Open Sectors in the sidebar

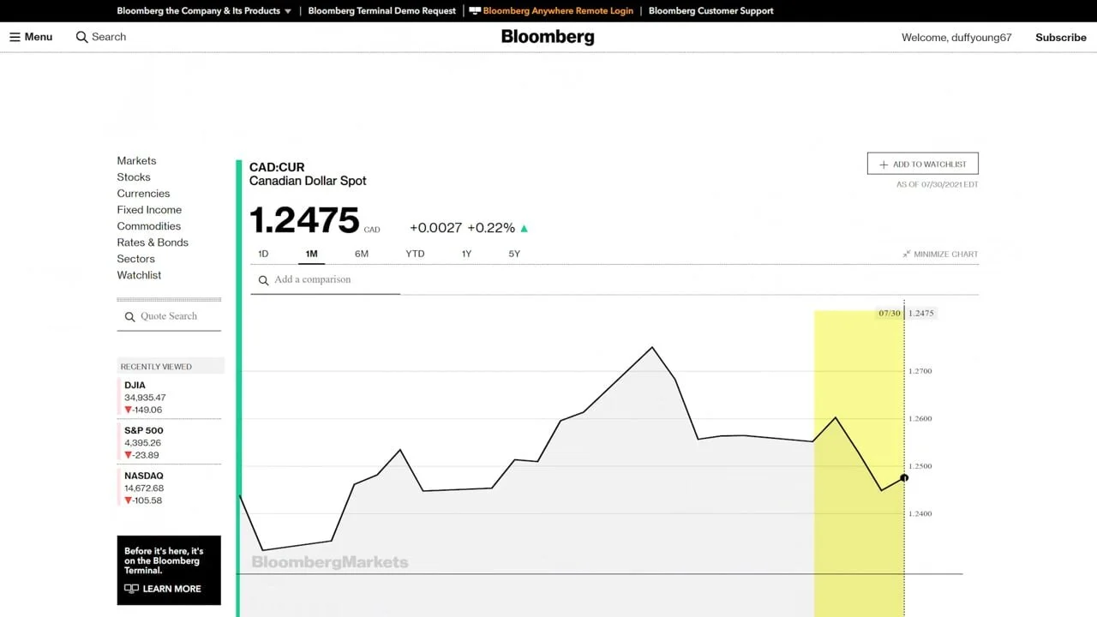[x=135, y=259]
